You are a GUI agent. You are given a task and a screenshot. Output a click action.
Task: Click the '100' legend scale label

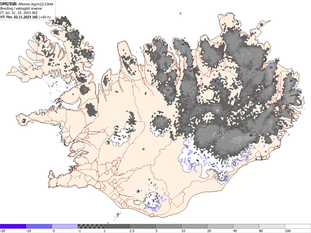tap(288, 231)
